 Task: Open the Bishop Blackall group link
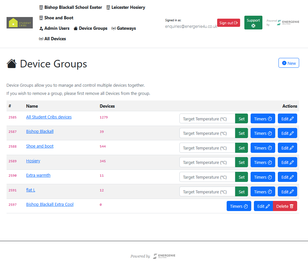40,132
